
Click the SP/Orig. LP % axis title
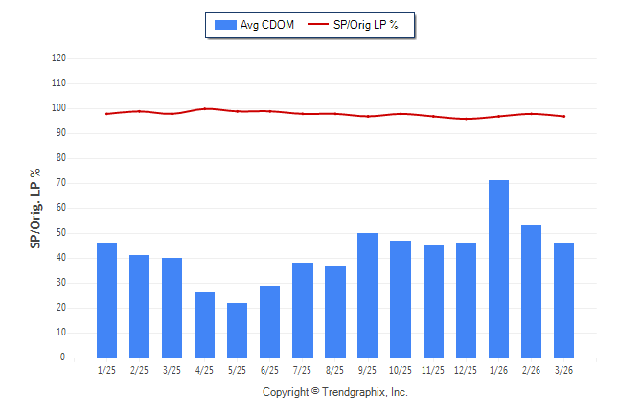coord(35,208)
